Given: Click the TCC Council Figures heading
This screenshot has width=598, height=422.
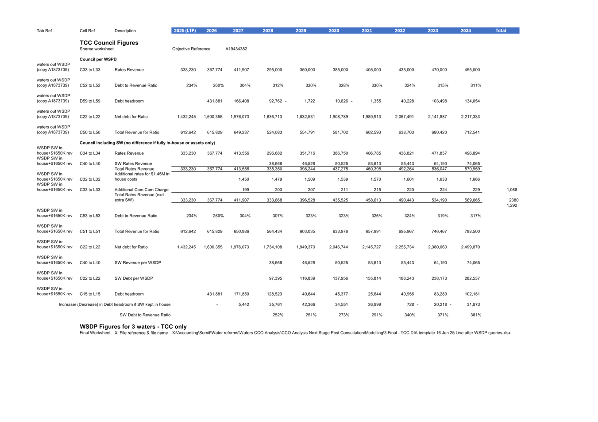Looking at the screenshot, I should 109,43.
